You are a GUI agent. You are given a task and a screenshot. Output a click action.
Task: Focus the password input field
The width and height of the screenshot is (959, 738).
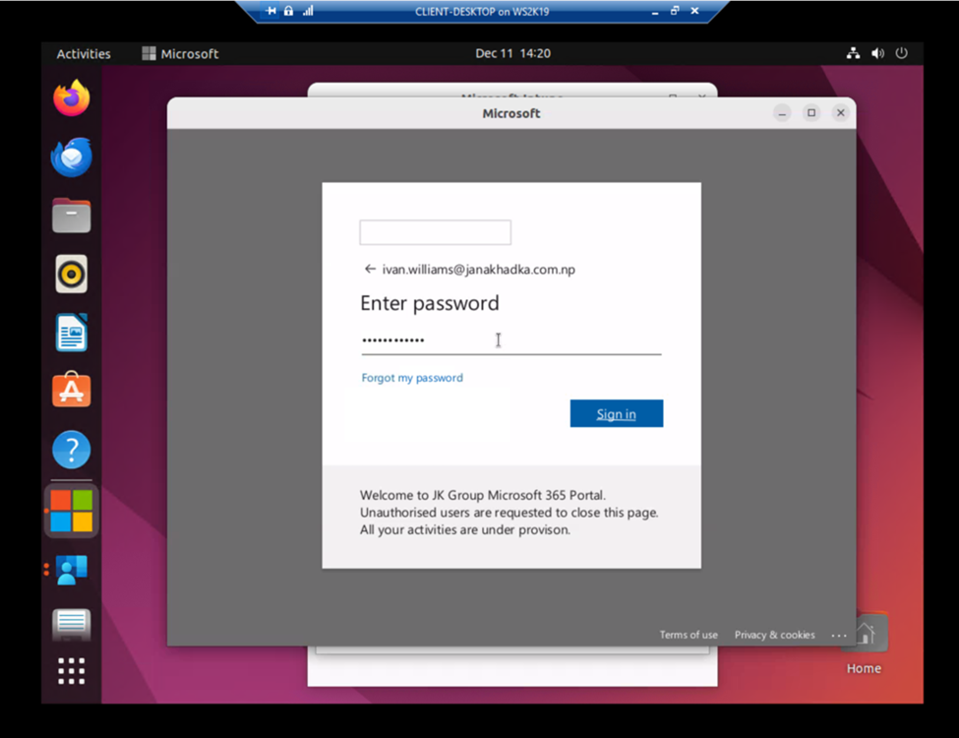pos(511,340)
